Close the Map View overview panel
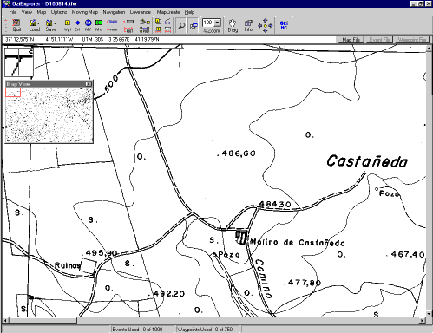The height and width of the screenshot is (333, 433). point(89,83)
